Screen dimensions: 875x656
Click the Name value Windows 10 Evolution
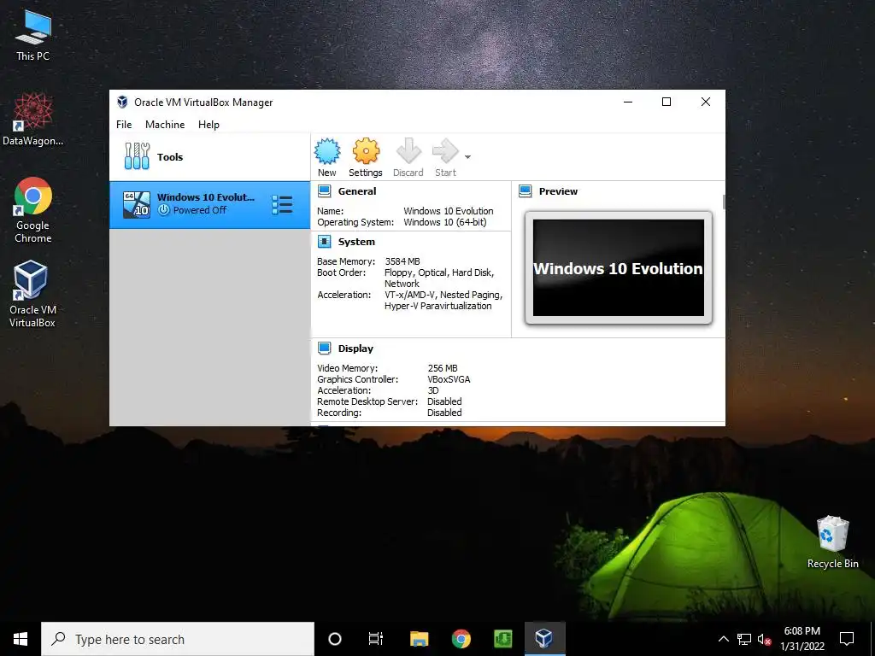(x=448, y=211)
